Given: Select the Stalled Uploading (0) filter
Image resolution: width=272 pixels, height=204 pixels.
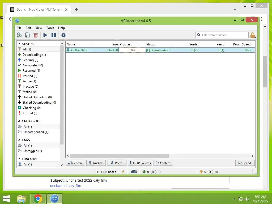Looking at the screenshot, I should (38, 97).
